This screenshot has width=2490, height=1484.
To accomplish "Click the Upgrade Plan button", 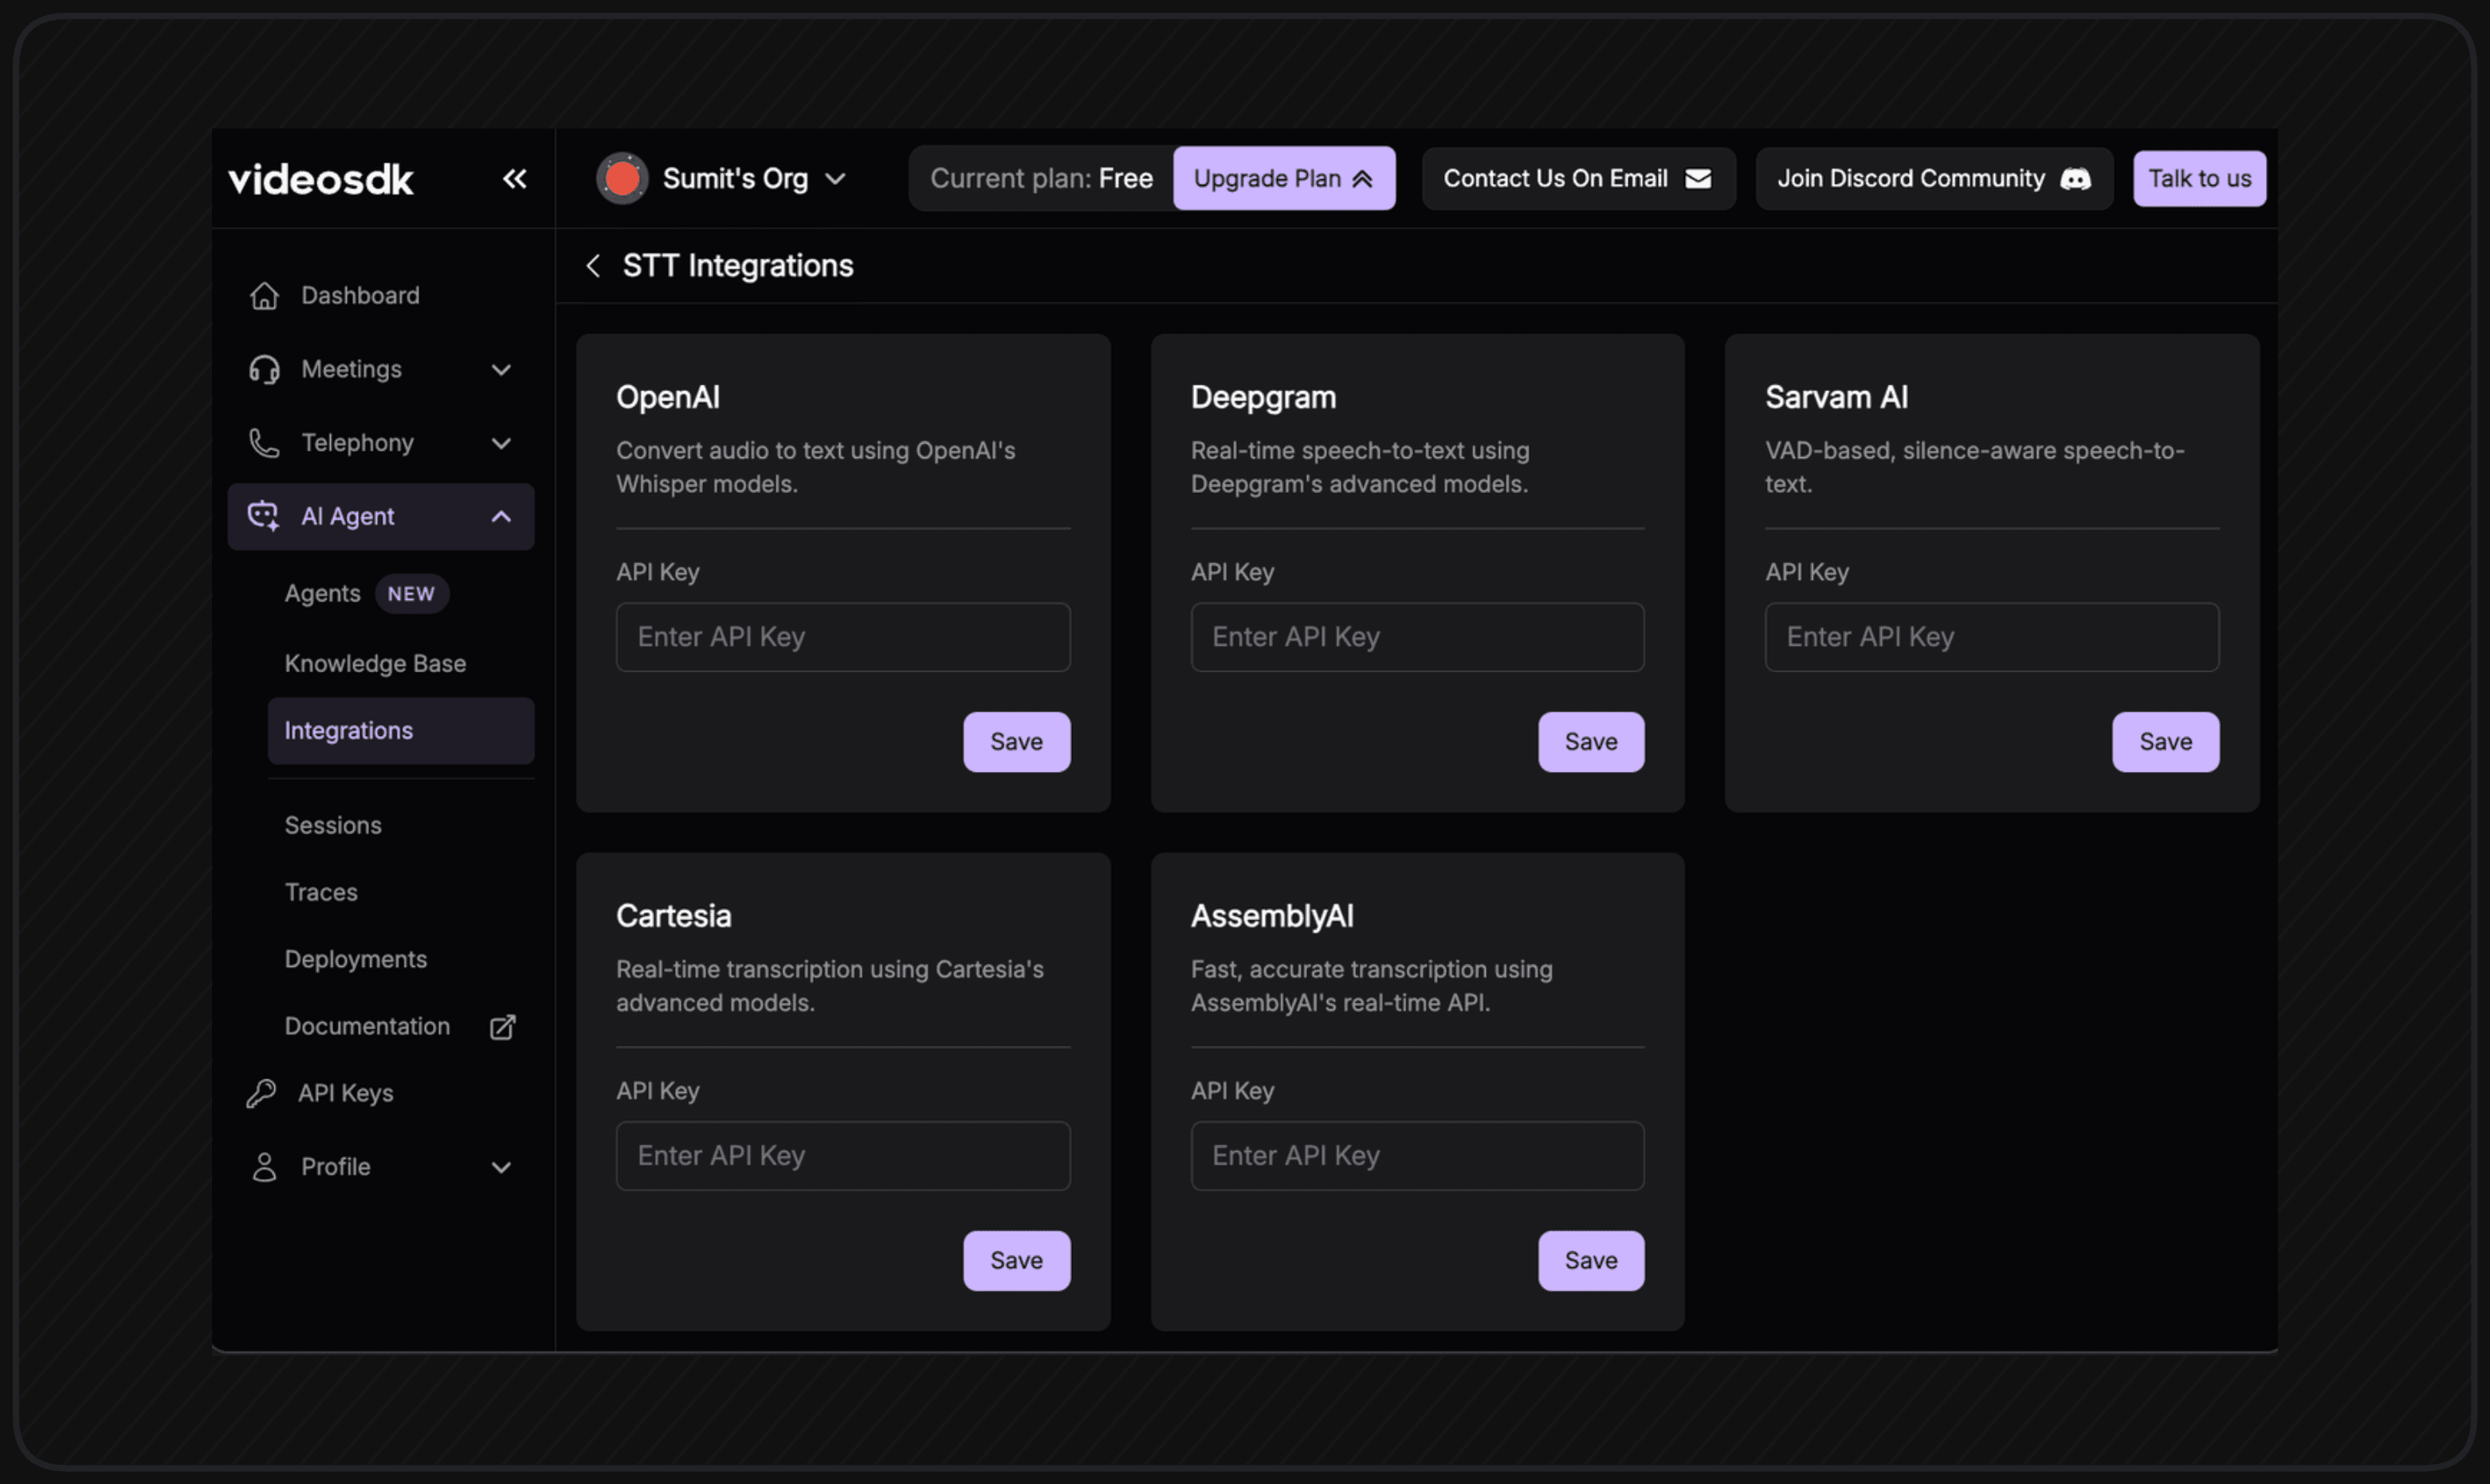I will 1282,179.
